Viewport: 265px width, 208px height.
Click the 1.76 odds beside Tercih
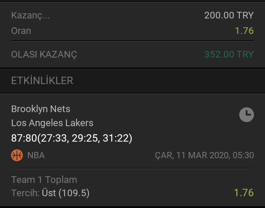244,193
